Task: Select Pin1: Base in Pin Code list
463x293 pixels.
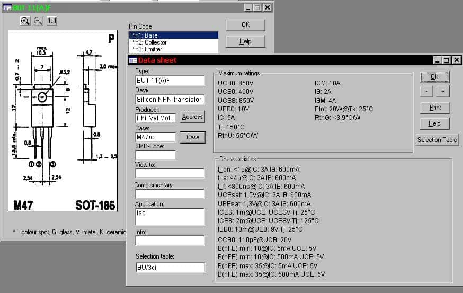Action: [x=174, y=35]
